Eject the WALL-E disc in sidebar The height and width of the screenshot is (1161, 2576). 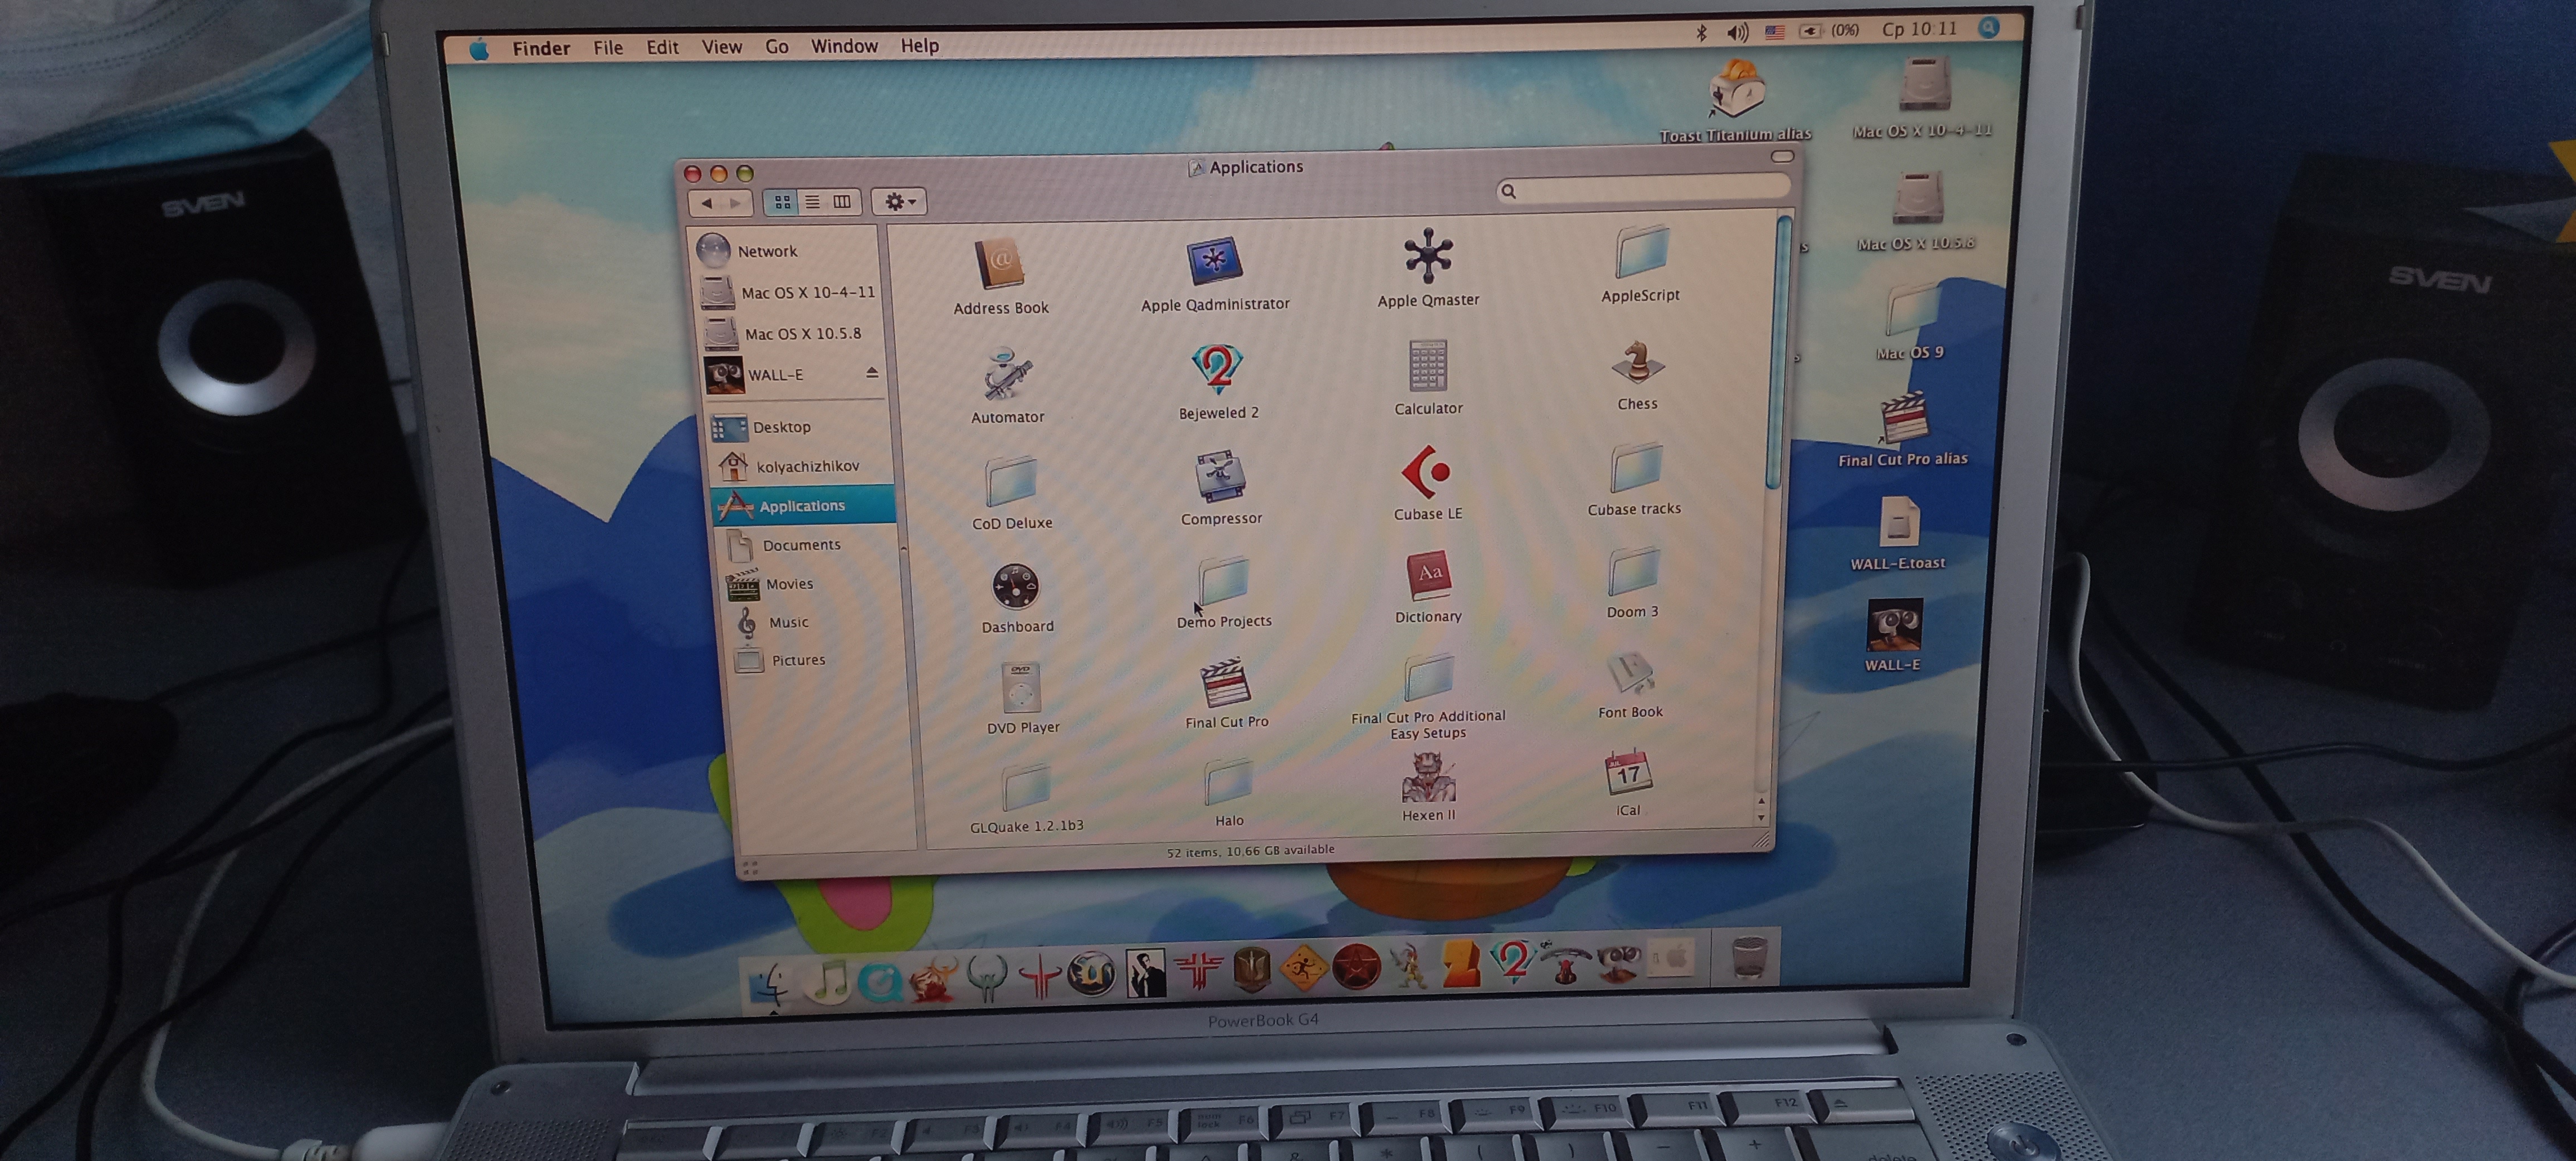click(872, 373)
